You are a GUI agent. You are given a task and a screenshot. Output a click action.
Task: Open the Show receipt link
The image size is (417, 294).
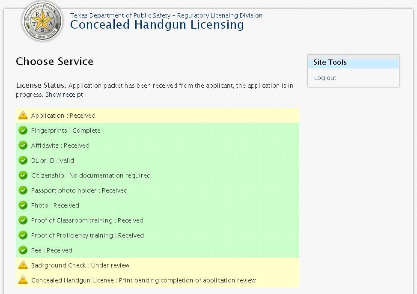point(64,95)
